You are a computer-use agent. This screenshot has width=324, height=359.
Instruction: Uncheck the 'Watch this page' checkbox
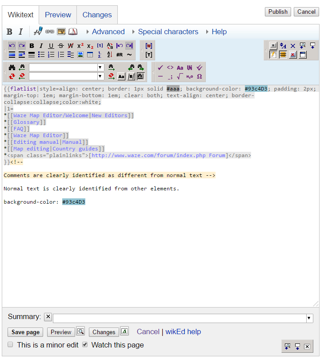point(85,345)
